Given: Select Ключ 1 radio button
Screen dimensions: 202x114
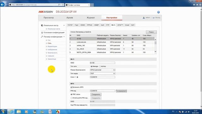Looking at the screenshot, I should coord(77,77).
